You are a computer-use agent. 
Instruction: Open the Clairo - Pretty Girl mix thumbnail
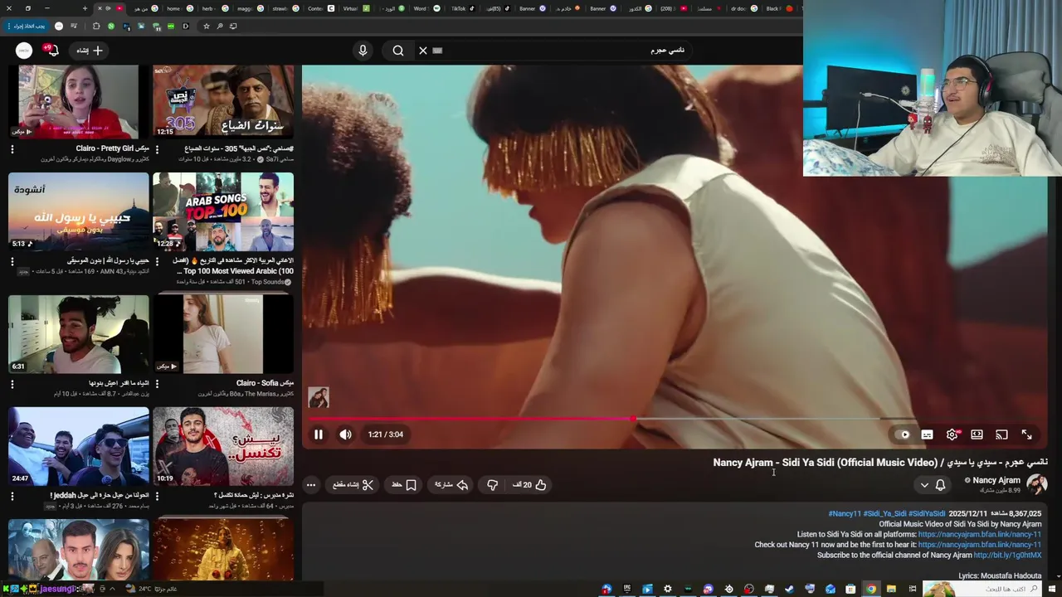point(79,101)
